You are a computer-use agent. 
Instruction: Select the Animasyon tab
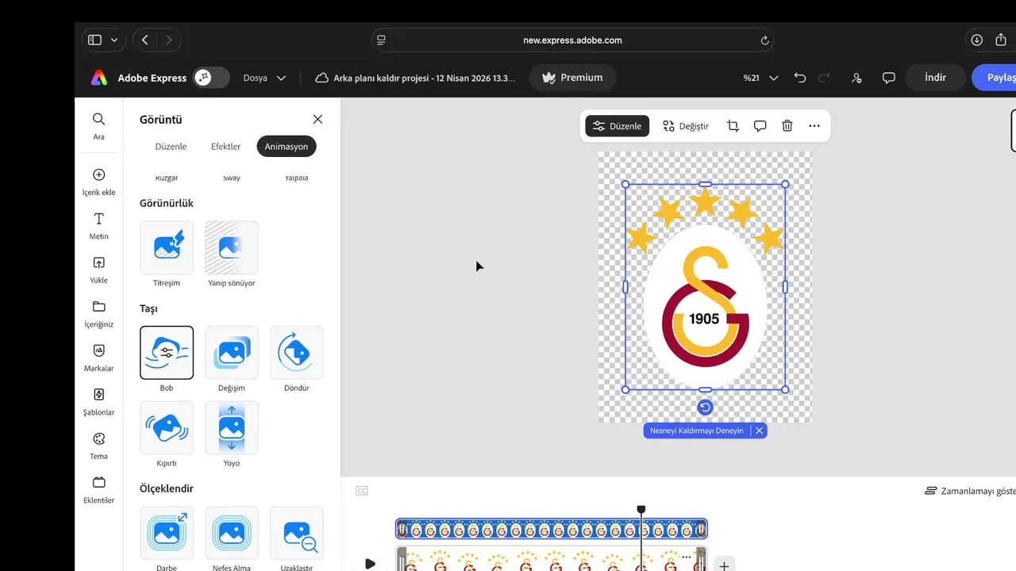(x=287, y=147)
